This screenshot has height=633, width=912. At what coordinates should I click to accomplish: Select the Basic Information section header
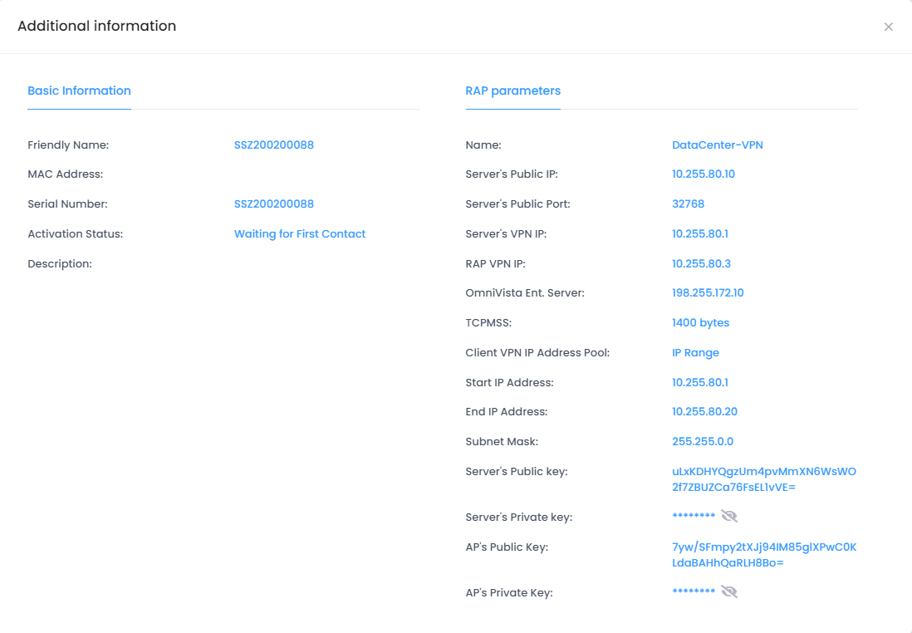(x=79, y=91)
